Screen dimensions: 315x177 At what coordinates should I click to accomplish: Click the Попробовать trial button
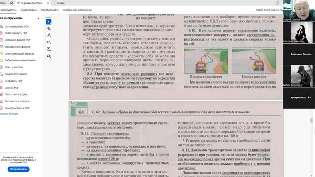pos(19,169)
